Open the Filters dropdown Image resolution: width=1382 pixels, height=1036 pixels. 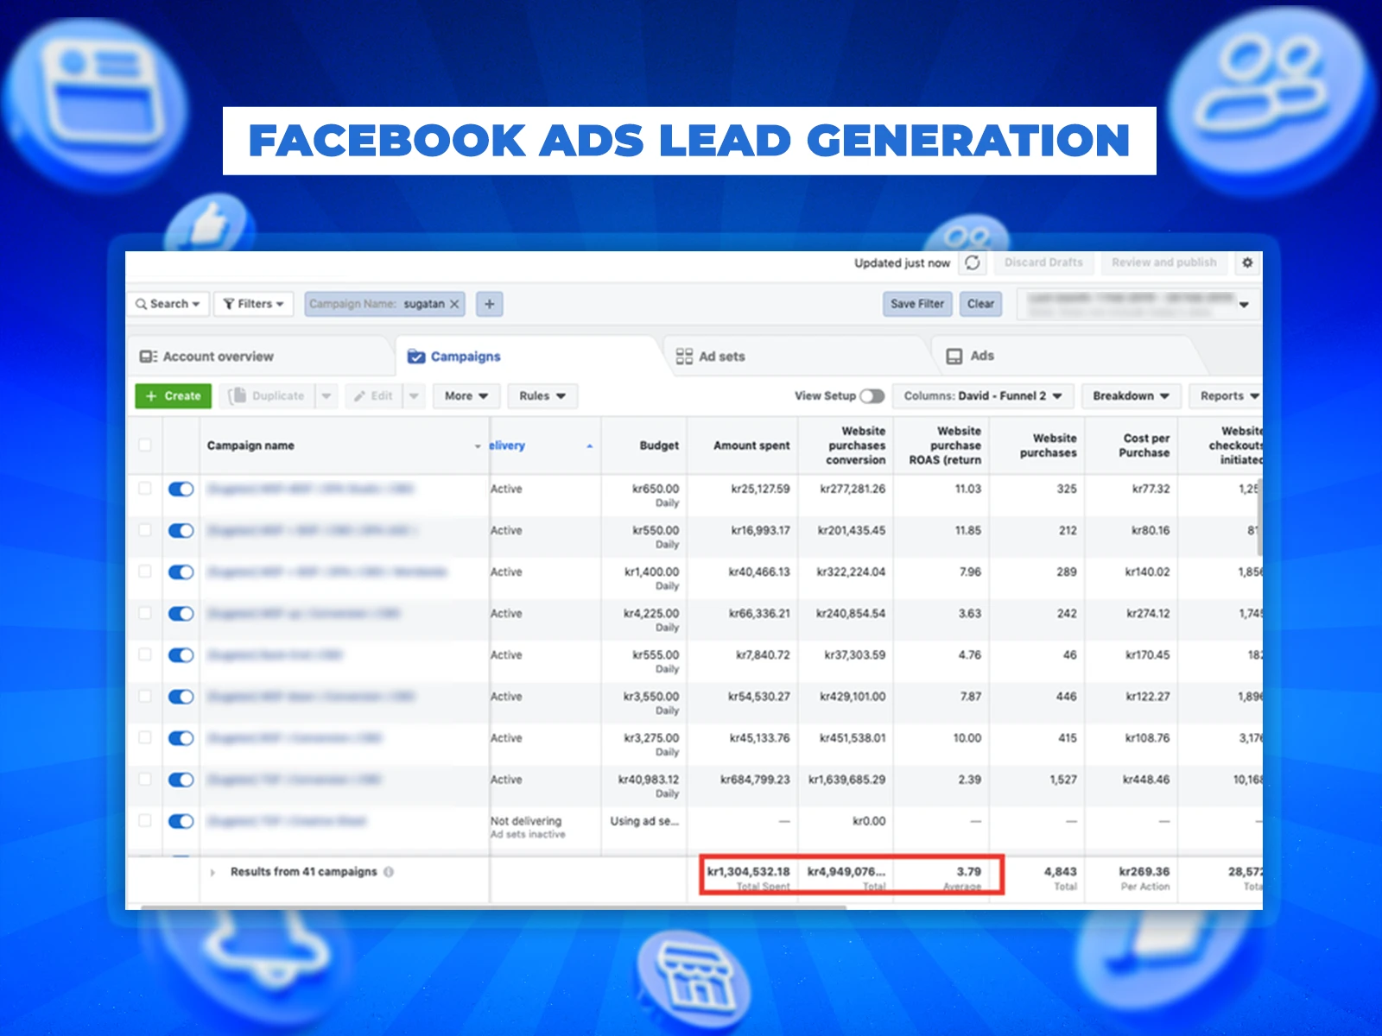tap(253, 304)
